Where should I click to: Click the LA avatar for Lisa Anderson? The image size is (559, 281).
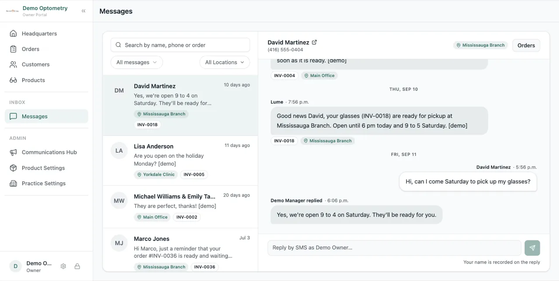click(119, 150)
